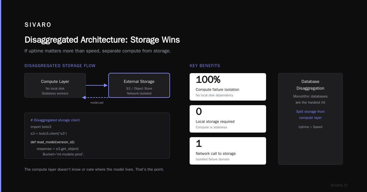Select the Key Benefits heading
Screen dimensions: 367x192
click(x=205, y=66)
